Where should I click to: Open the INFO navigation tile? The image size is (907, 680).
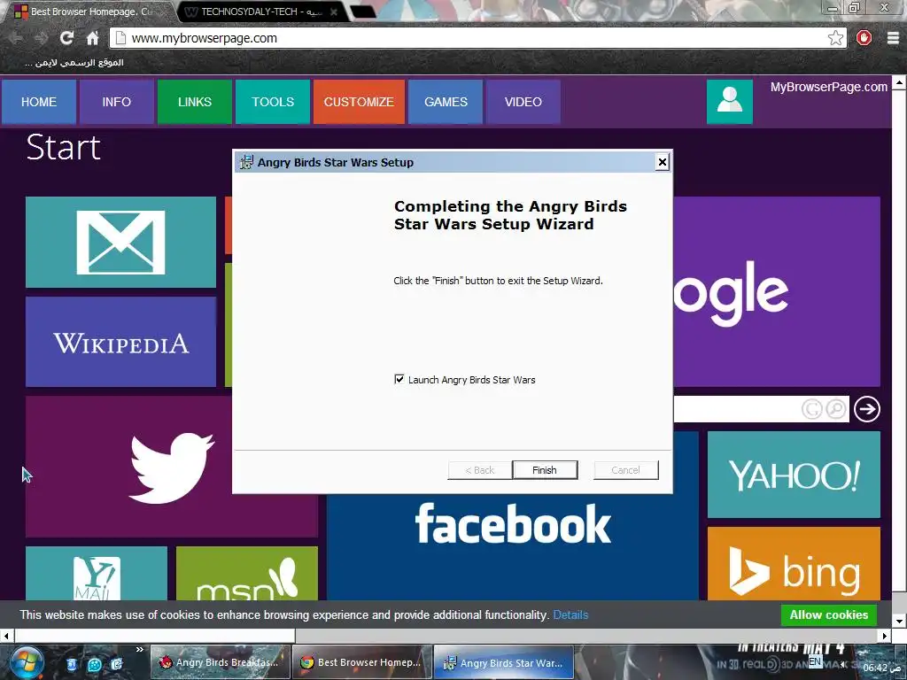tap(116, 102)
